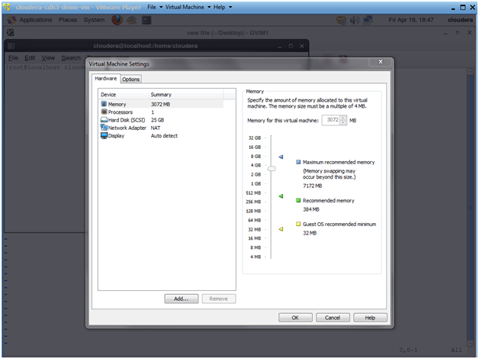
Task: Click the 'NAT' network adapter summary
Action: click(x=155, y=128)
